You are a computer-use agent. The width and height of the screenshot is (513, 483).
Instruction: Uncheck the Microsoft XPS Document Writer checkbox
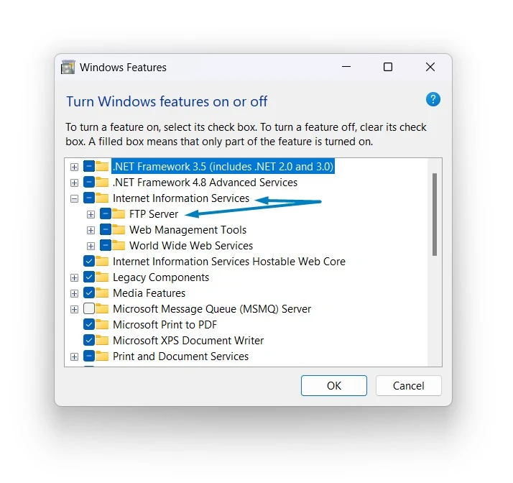(89, 340)
